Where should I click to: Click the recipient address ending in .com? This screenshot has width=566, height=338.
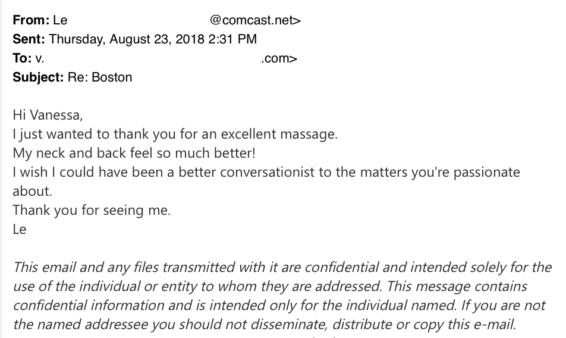coord(279,58)
